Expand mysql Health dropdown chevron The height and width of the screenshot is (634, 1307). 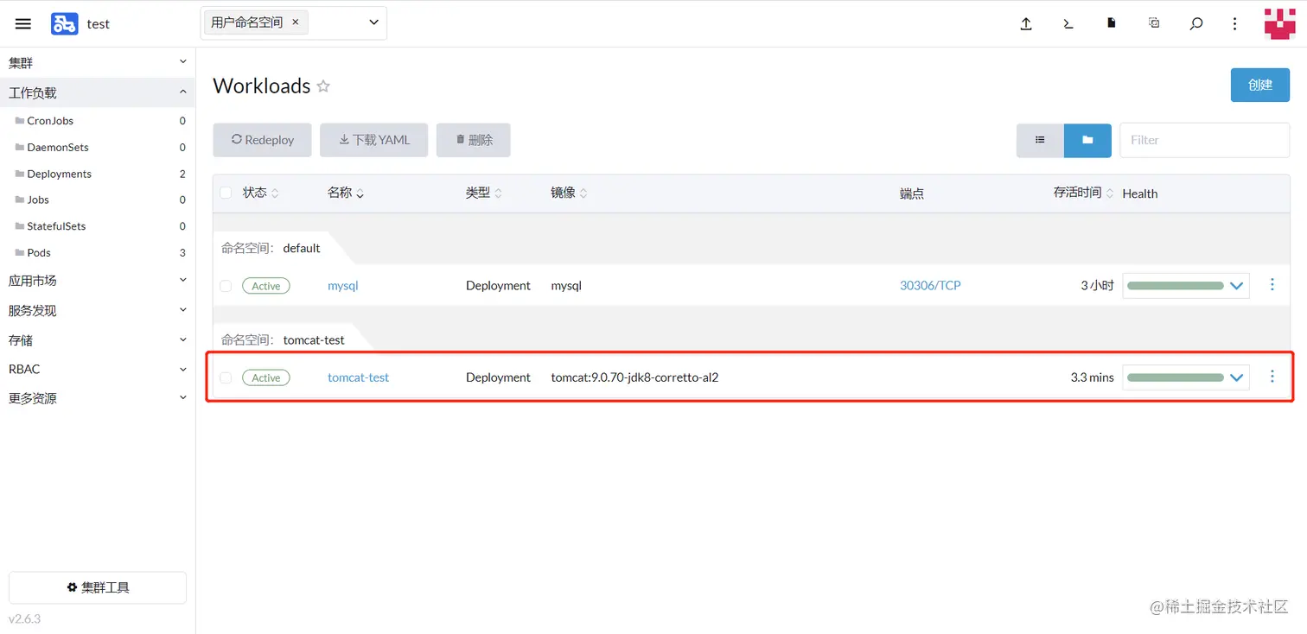click(x=1237, y=285)
